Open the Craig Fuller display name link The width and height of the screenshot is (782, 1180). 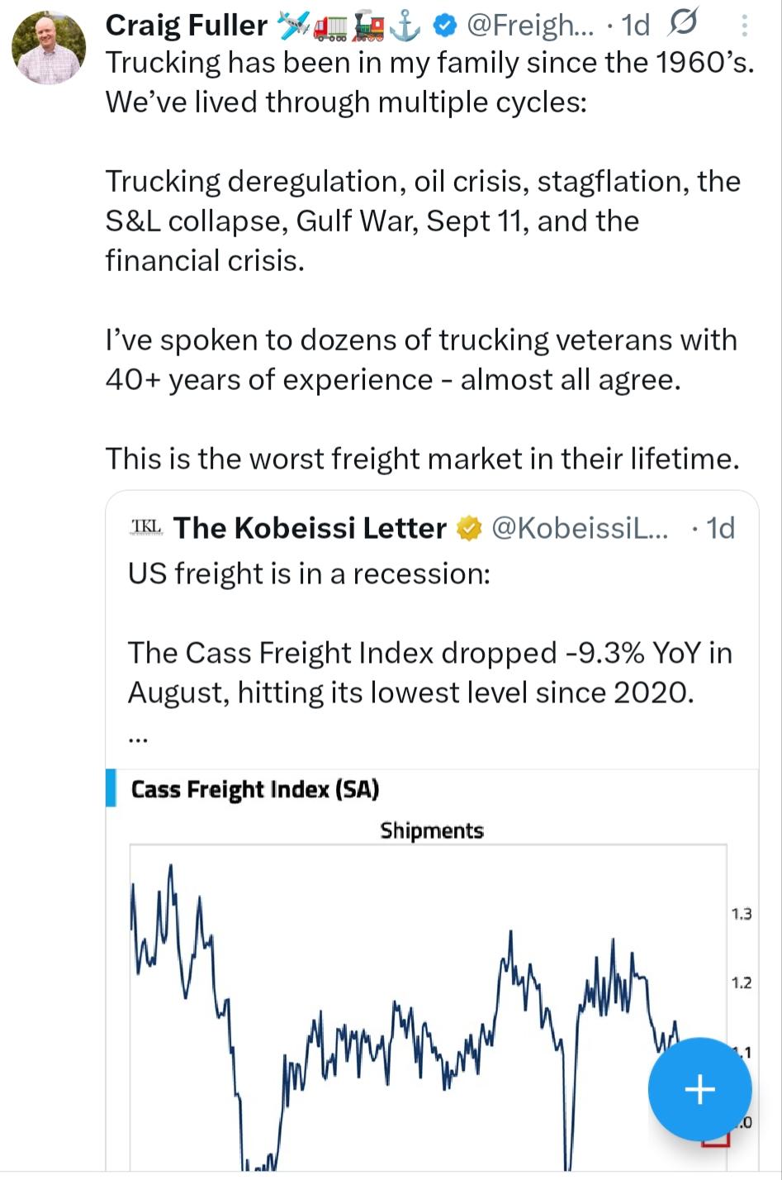point(186,26)
